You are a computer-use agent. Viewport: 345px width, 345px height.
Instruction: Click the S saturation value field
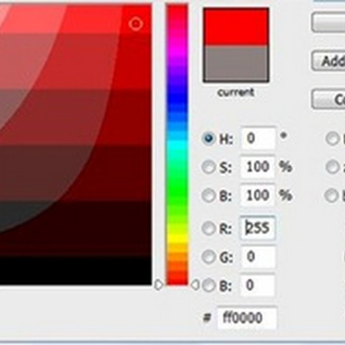(258, 167)
